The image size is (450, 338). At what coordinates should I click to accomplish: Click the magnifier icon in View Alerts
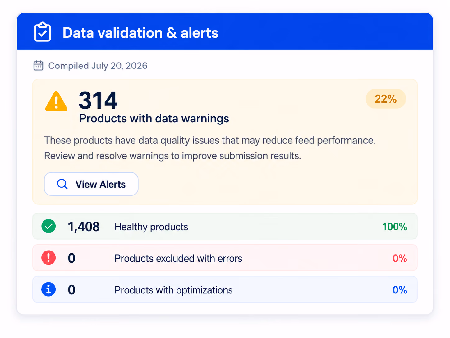click(62, 184)
